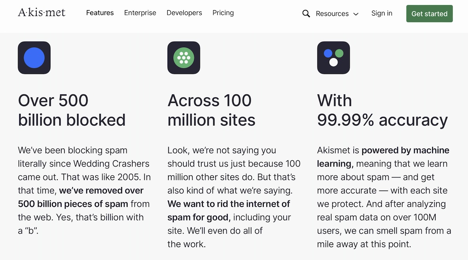468x260 pixels.
Task: Select Developers in the navigation bar
Action: 184,13
